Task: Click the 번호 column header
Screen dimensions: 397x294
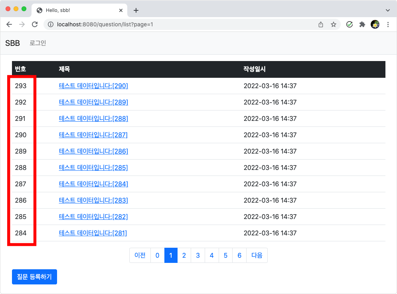Action: coord(20,69)
